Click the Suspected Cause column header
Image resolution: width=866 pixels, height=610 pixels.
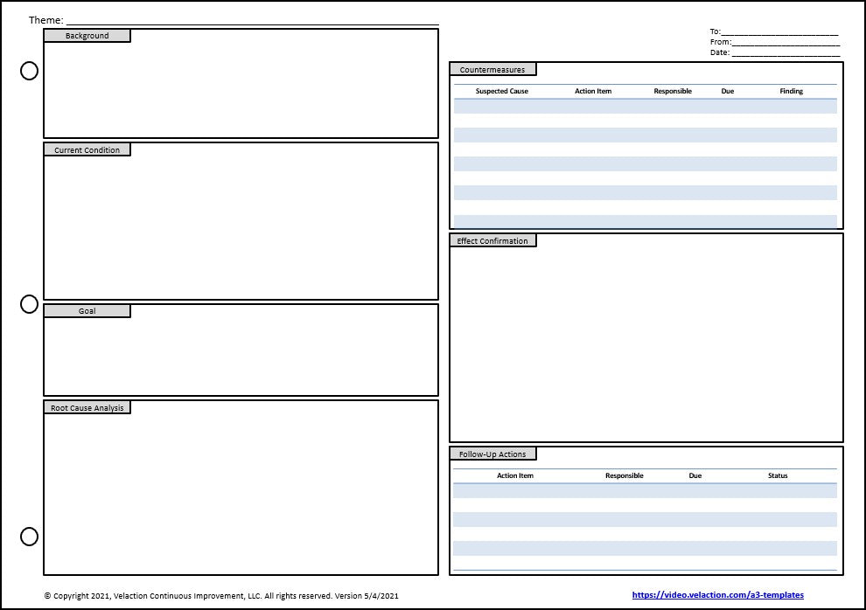coord(502,91)
